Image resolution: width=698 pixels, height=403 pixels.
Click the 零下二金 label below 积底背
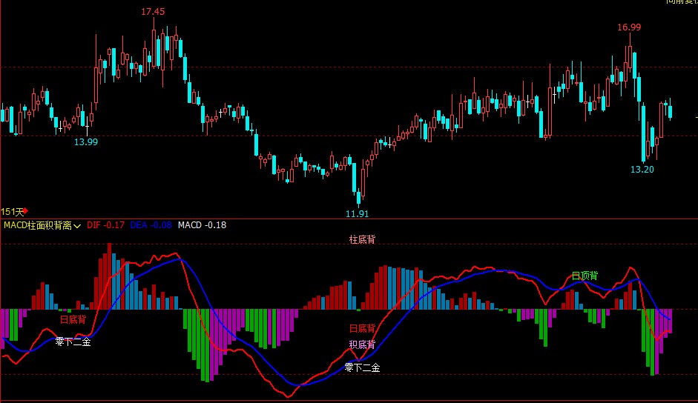click(362, 367)
